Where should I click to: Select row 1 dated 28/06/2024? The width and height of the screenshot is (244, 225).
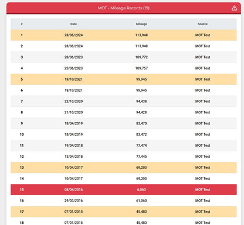click(124, 35)
